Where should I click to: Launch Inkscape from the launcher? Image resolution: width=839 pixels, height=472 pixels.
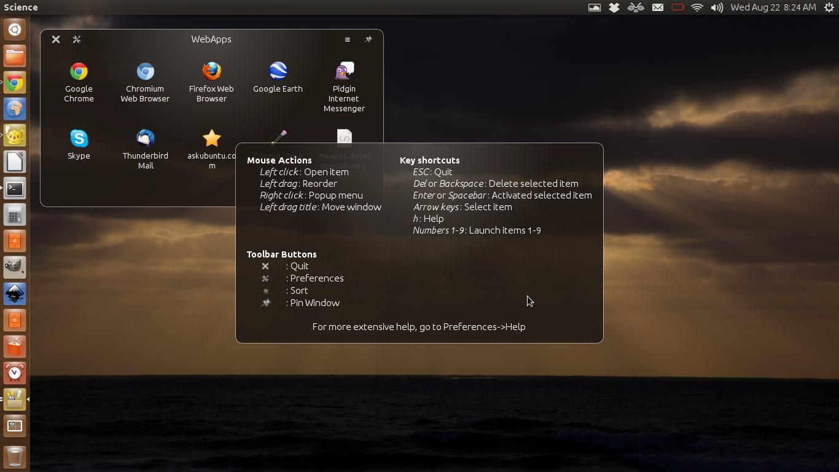point(15,294)
